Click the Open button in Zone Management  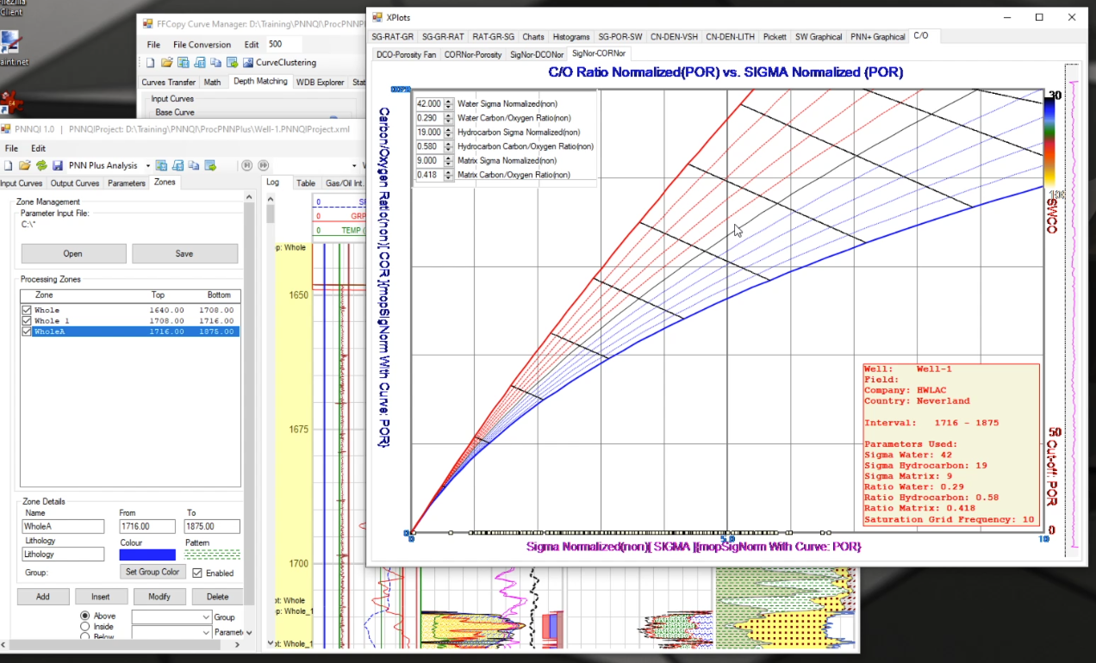coord(73,253)
